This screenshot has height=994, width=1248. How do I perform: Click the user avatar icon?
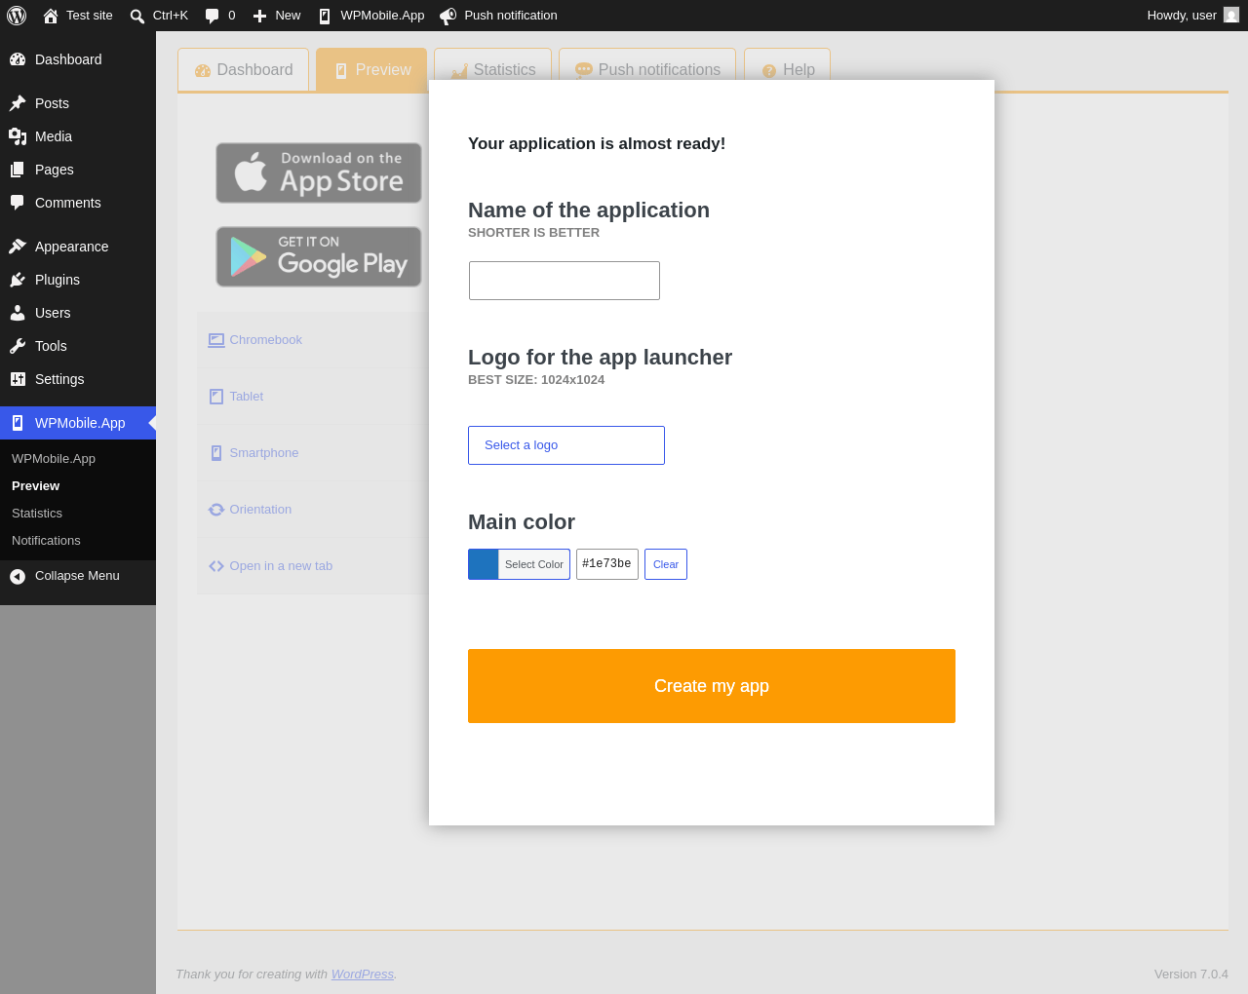(1231, 15)
